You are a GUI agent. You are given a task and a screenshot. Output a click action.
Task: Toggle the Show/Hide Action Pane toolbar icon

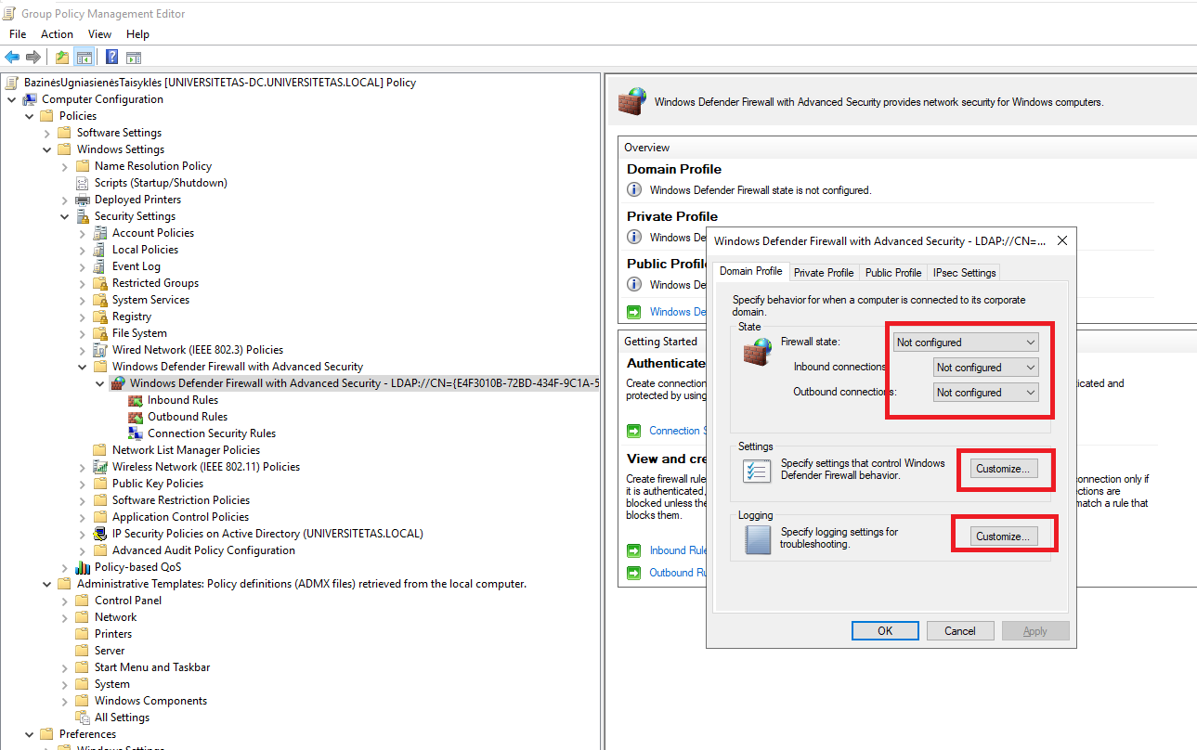pos(134,58)
